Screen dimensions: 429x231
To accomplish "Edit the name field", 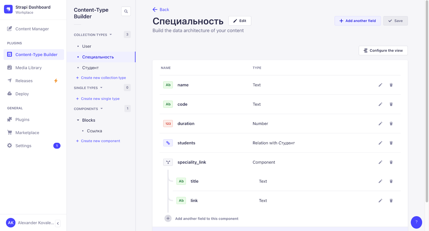I will [380, 85].
